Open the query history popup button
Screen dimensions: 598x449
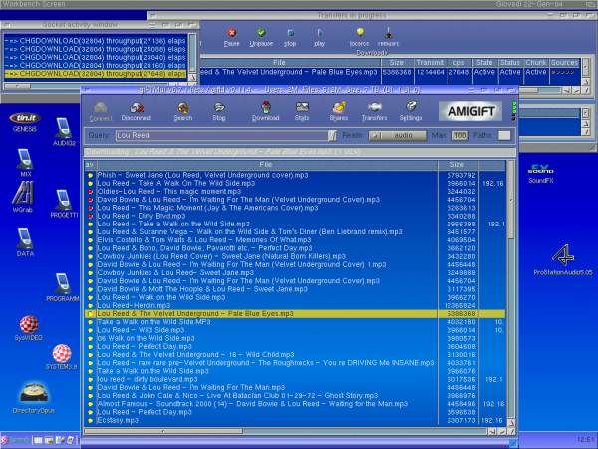[333, 135]
